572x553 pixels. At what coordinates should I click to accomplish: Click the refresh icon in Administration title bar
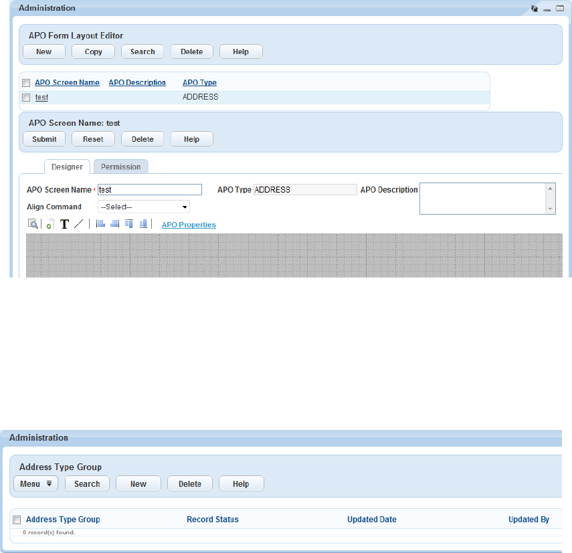pos(535,9)
